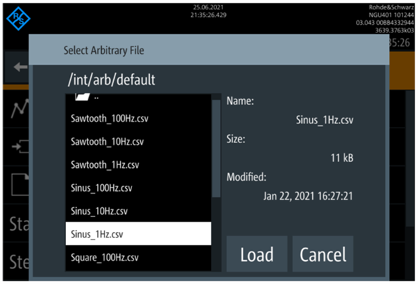Select Sinus_100Hz.csv in the file list
Viewport: 418px width, 284px height.
[138, 188]
